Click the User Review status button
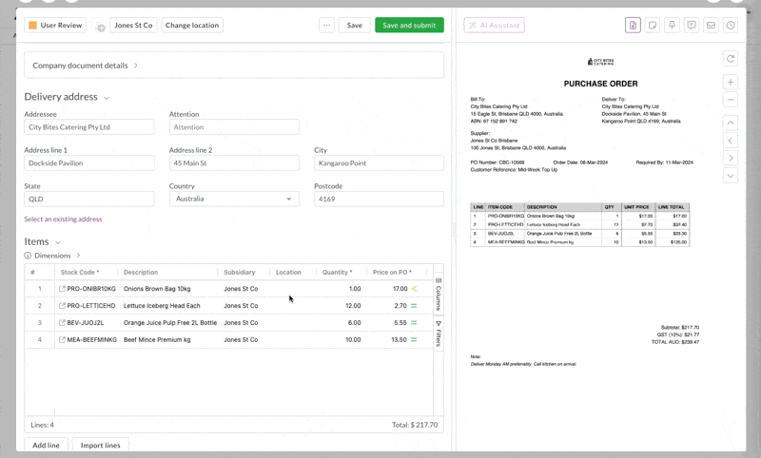The width and height of the screenshot is (761, 458). click(55, 26)
